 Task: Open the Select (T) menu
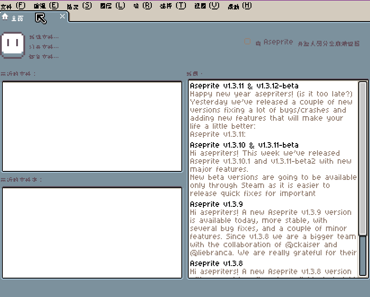point(173,5)
